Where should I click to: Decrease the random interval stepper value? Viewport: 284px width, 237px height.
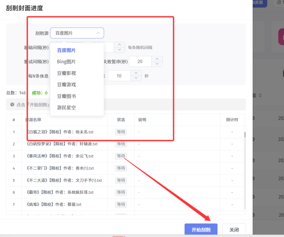tap(120, 50)
